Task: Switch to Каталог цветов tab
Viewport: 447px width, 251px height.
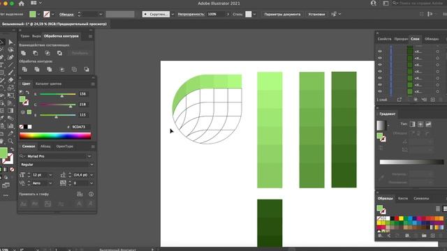Action: pos(48,84)
